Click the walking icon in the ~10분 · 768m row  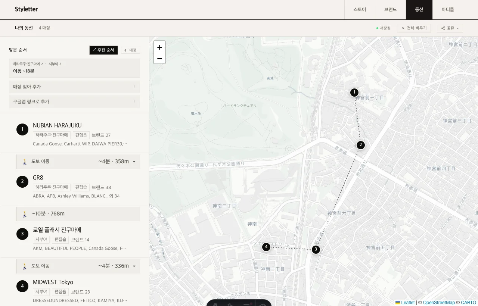point(25,214)
